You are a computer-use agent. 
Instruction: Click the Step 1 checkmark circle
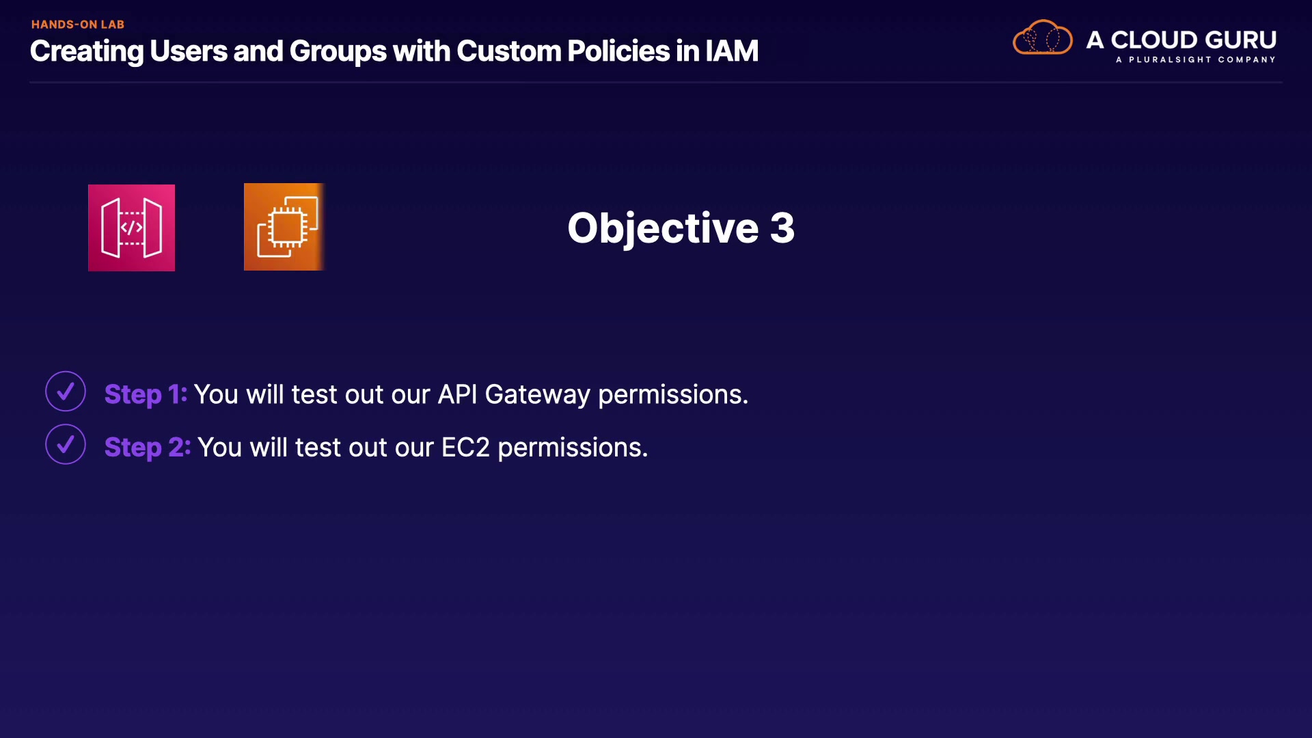click(66, 392)
